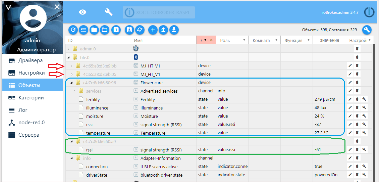Select the Объекты menu item
The width and height of the screenshot is (379, 182).
[33, 85]
